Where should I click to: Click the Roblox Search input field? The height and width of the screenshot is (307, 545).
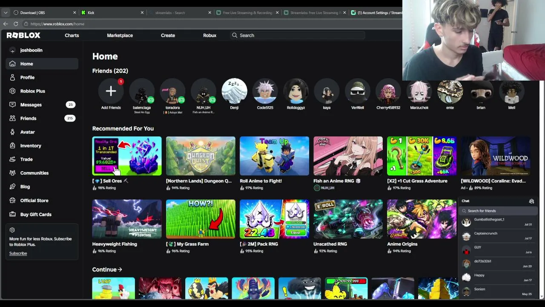(x=298, y=35)
